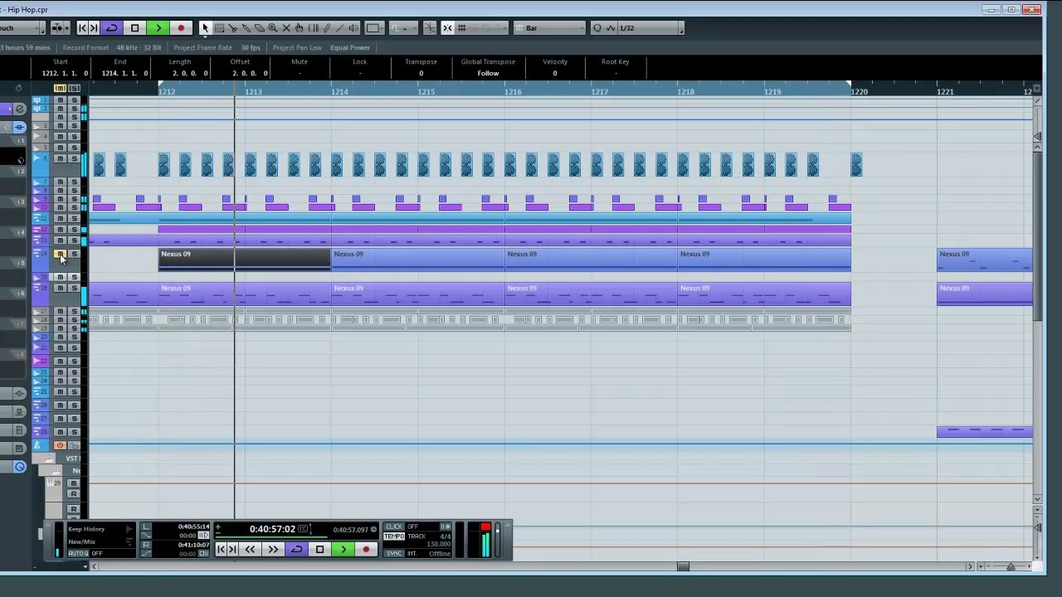
Task: Toggle Snap to Zero Crossing
Action: click(430, 28)
